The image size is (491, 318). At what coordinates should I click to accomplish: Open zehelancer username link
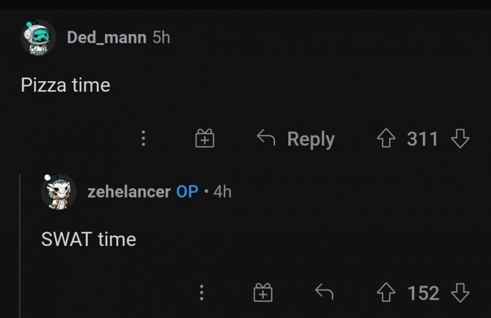tap(129, 191)
